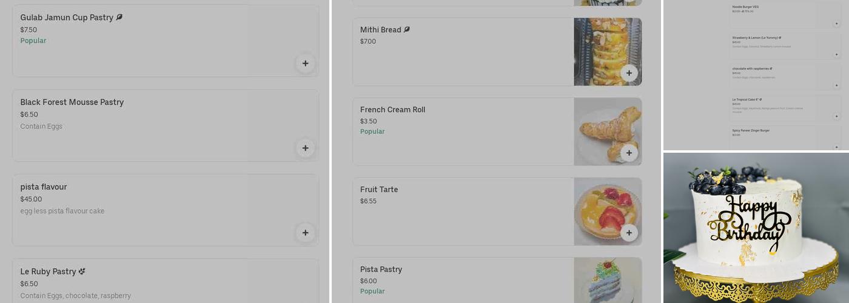Click the Gulab Jamun Cup Pastry name
The width and height of the screenshot is (849, 303).
[x=67, y=18]
